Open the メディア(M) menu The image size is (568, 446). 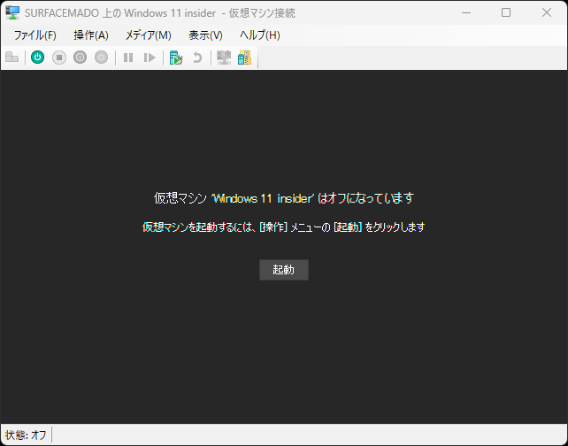(x=148, y=35)
